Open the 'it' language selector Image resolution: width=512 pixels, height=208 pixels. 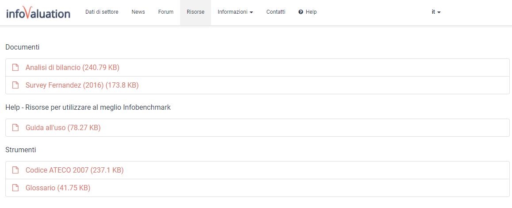436,12
